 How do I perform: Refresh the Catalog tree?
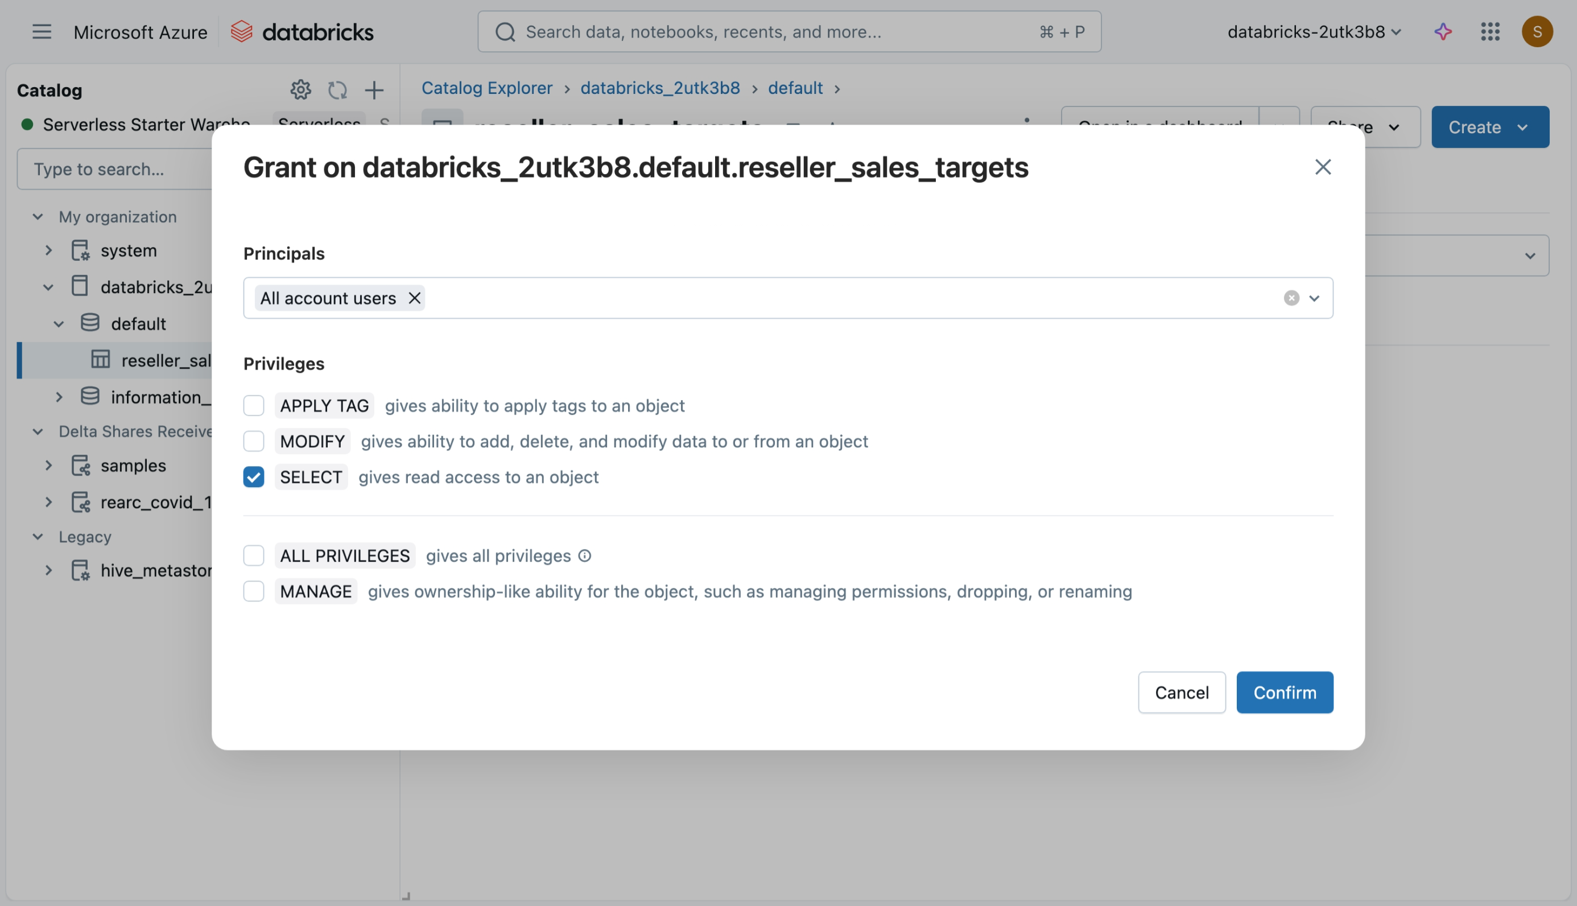[337, 89]
